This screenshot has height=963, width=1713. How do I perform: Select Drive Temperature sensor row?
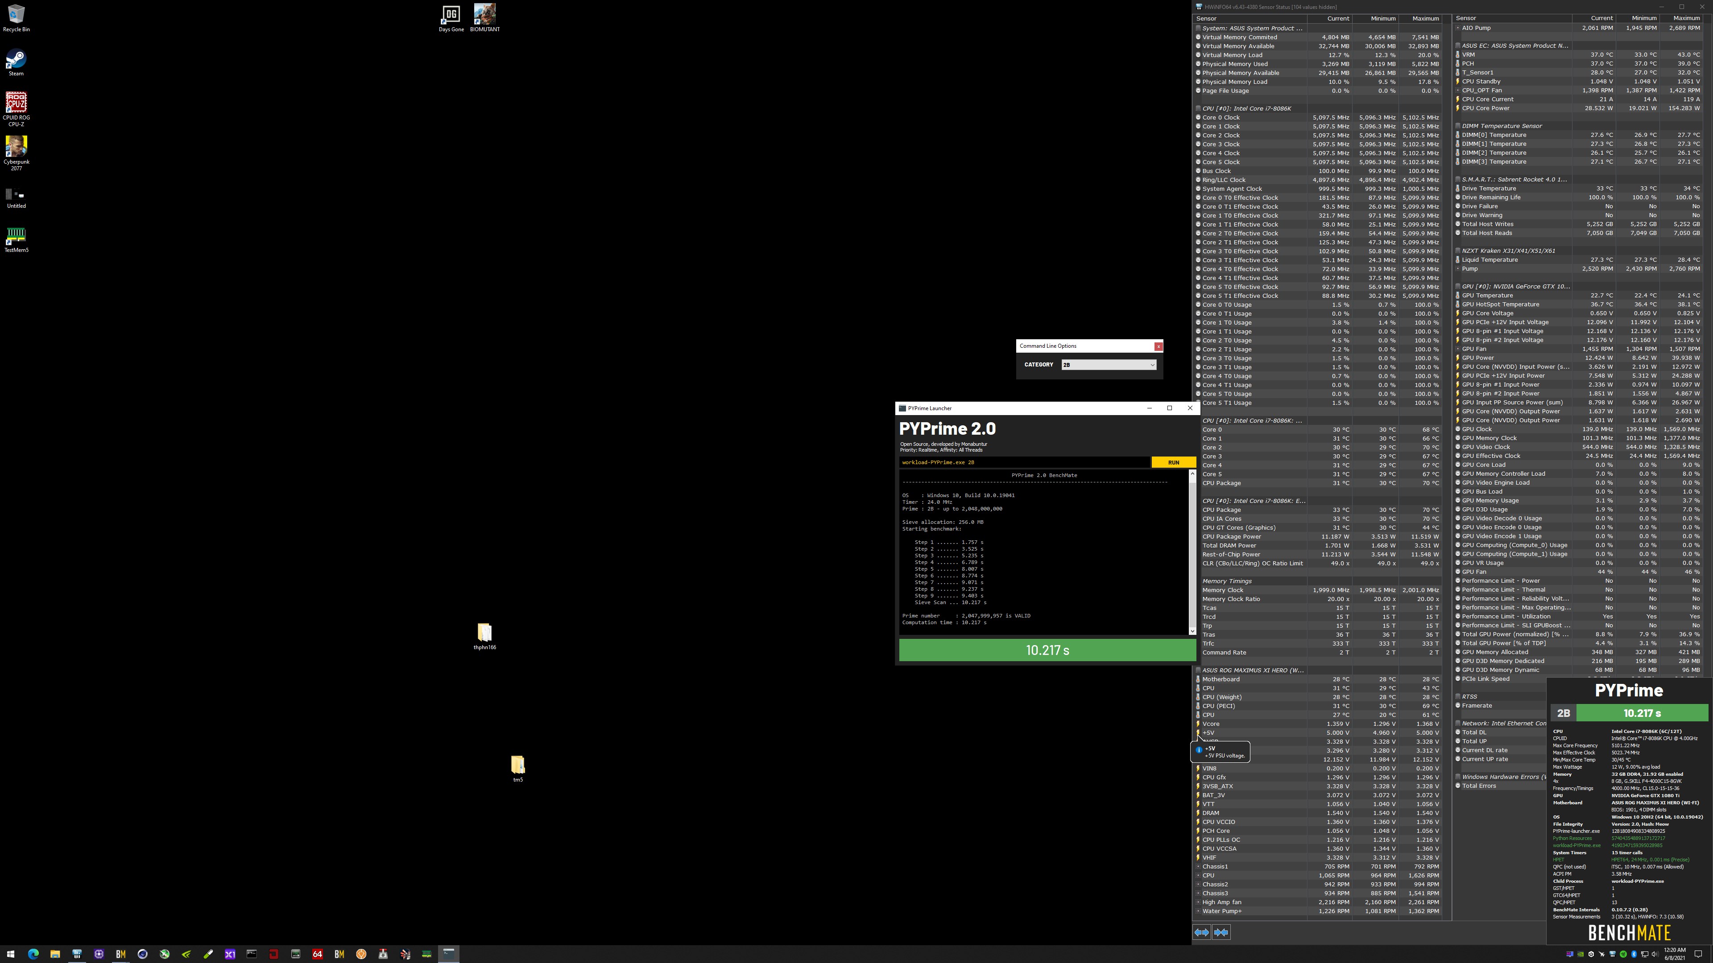click(1578, 188)
